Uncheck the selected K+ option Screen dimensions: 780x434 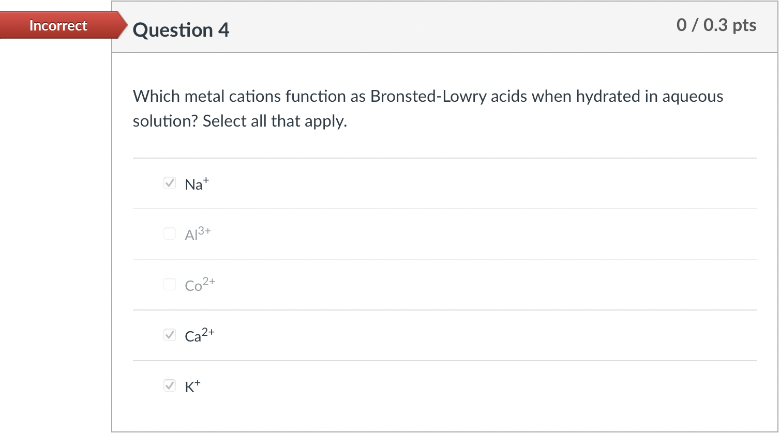click(169, 385)
